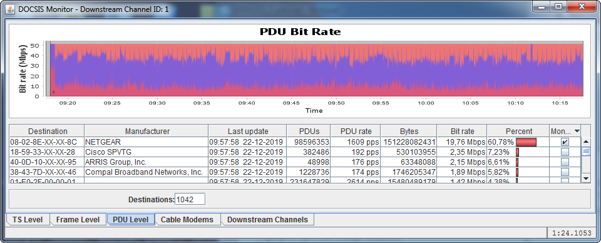Viewport: 601px width, 243px height.
Task: Click the 2,35 Mbps bit rate cell
Action: tap(462, 152)
